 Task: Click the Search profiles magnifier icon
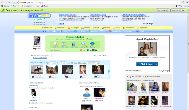pyautogui.click(x=84, y=44)
